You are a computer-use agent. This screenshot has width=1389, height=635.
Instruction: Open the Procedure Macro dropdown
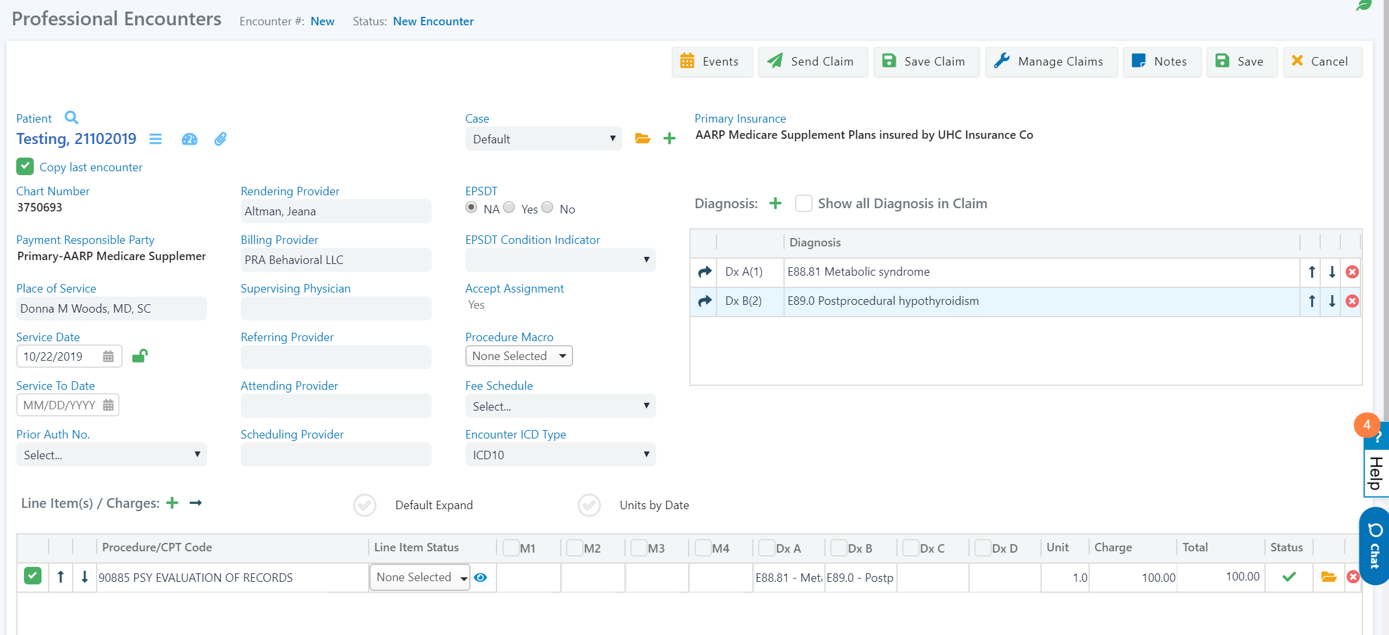pyautogui.click(x=519, y=356)
